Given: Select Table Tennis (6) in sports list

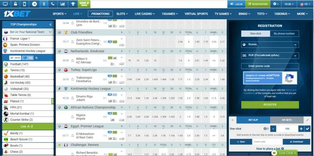Looking at the screenshot, I should [28, 95].
